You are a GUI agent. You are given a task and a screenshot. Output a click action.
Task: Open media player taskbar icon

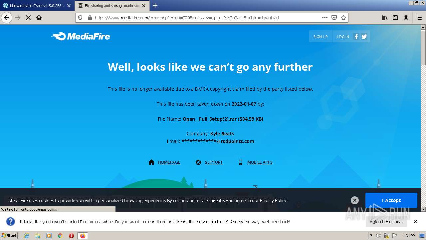pyautogui.click(x=49, y=236)
